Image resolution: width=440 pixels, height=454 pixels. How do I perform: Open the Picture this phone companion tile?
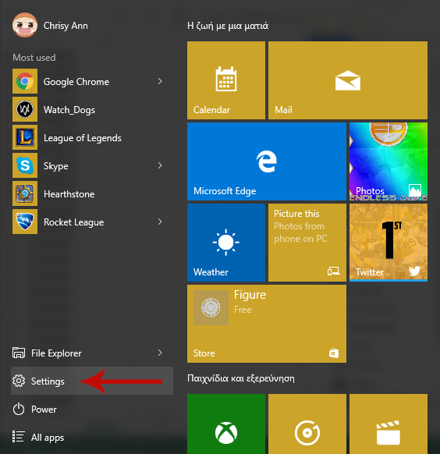[307, 243]
